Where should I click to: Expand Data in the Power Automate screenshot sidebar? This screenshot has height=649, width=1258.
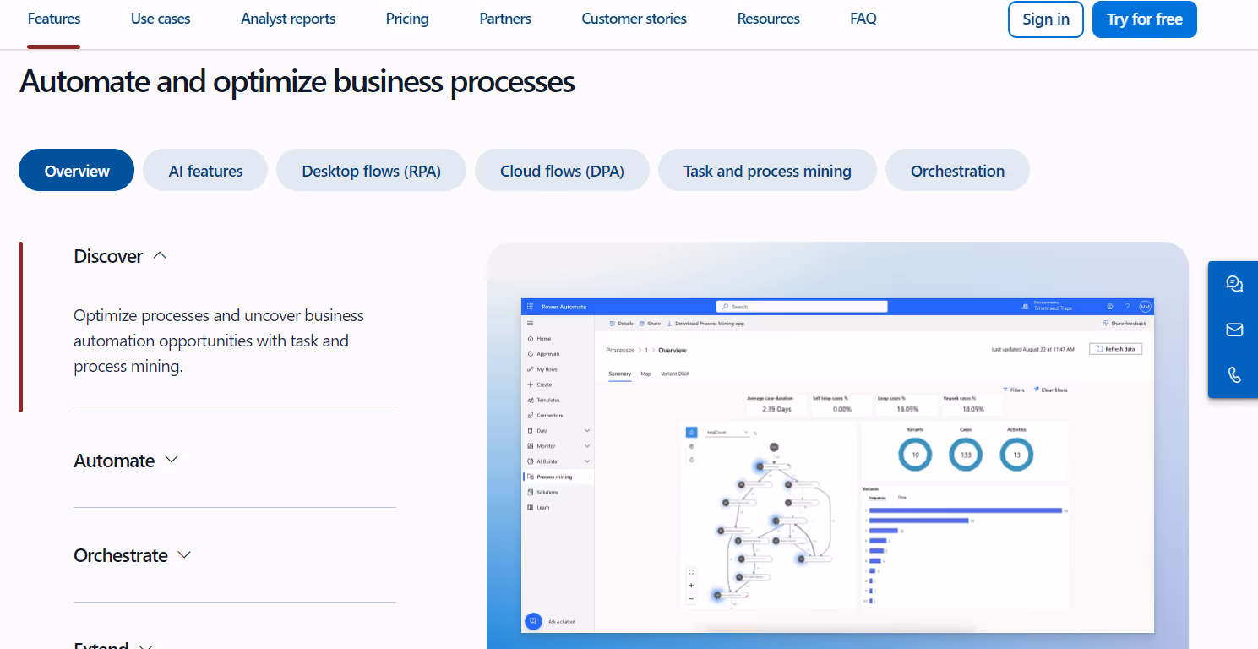(x=587, y=431)
